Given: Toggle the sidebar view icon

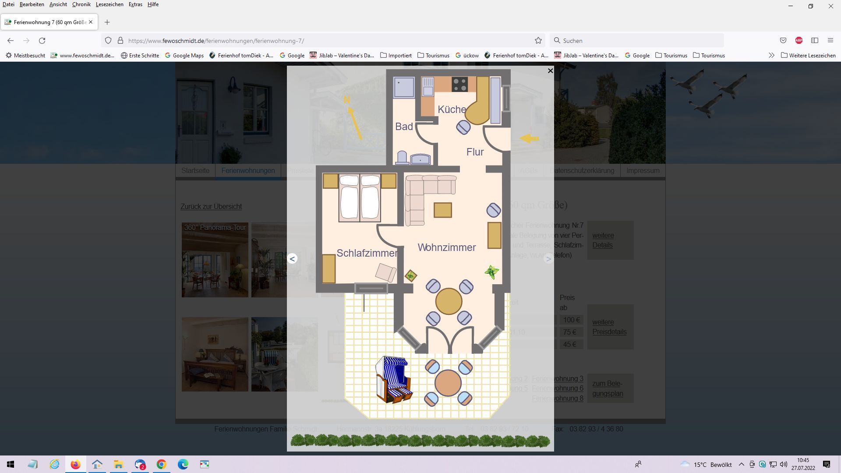Looking at the screenshot, I should [x=814, y=41].
